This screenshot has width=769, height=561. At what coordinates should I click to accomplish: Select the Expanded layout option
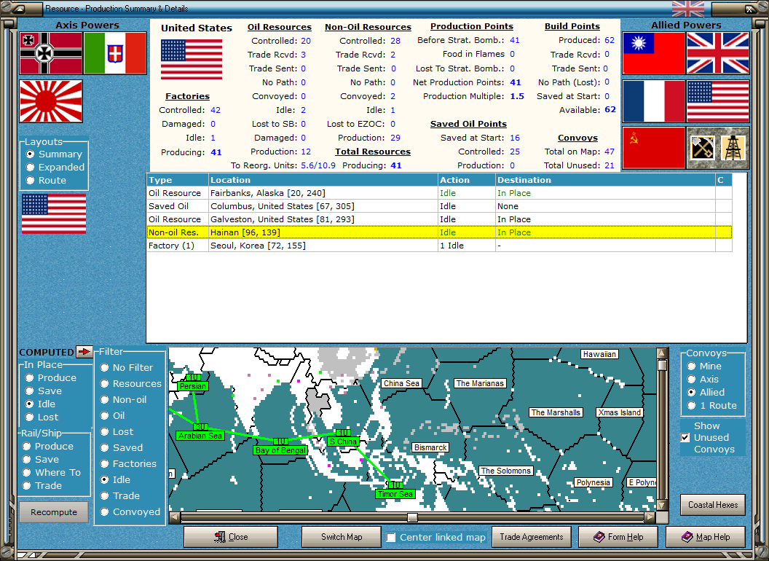[55, 168]
